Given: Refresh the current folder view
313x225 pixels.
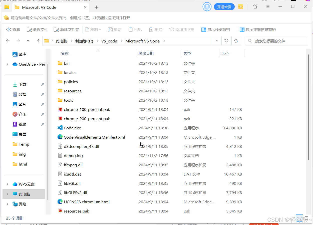Looking at the screenshot, I should (x=226, y=41).
